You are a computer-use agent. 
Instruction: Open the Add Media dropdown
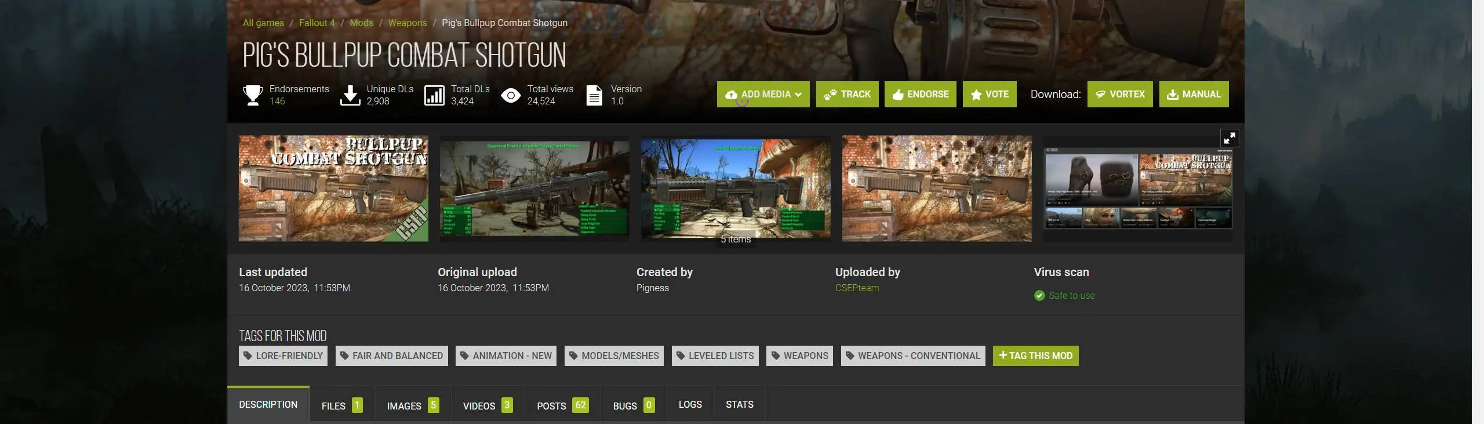click(763, 95)
